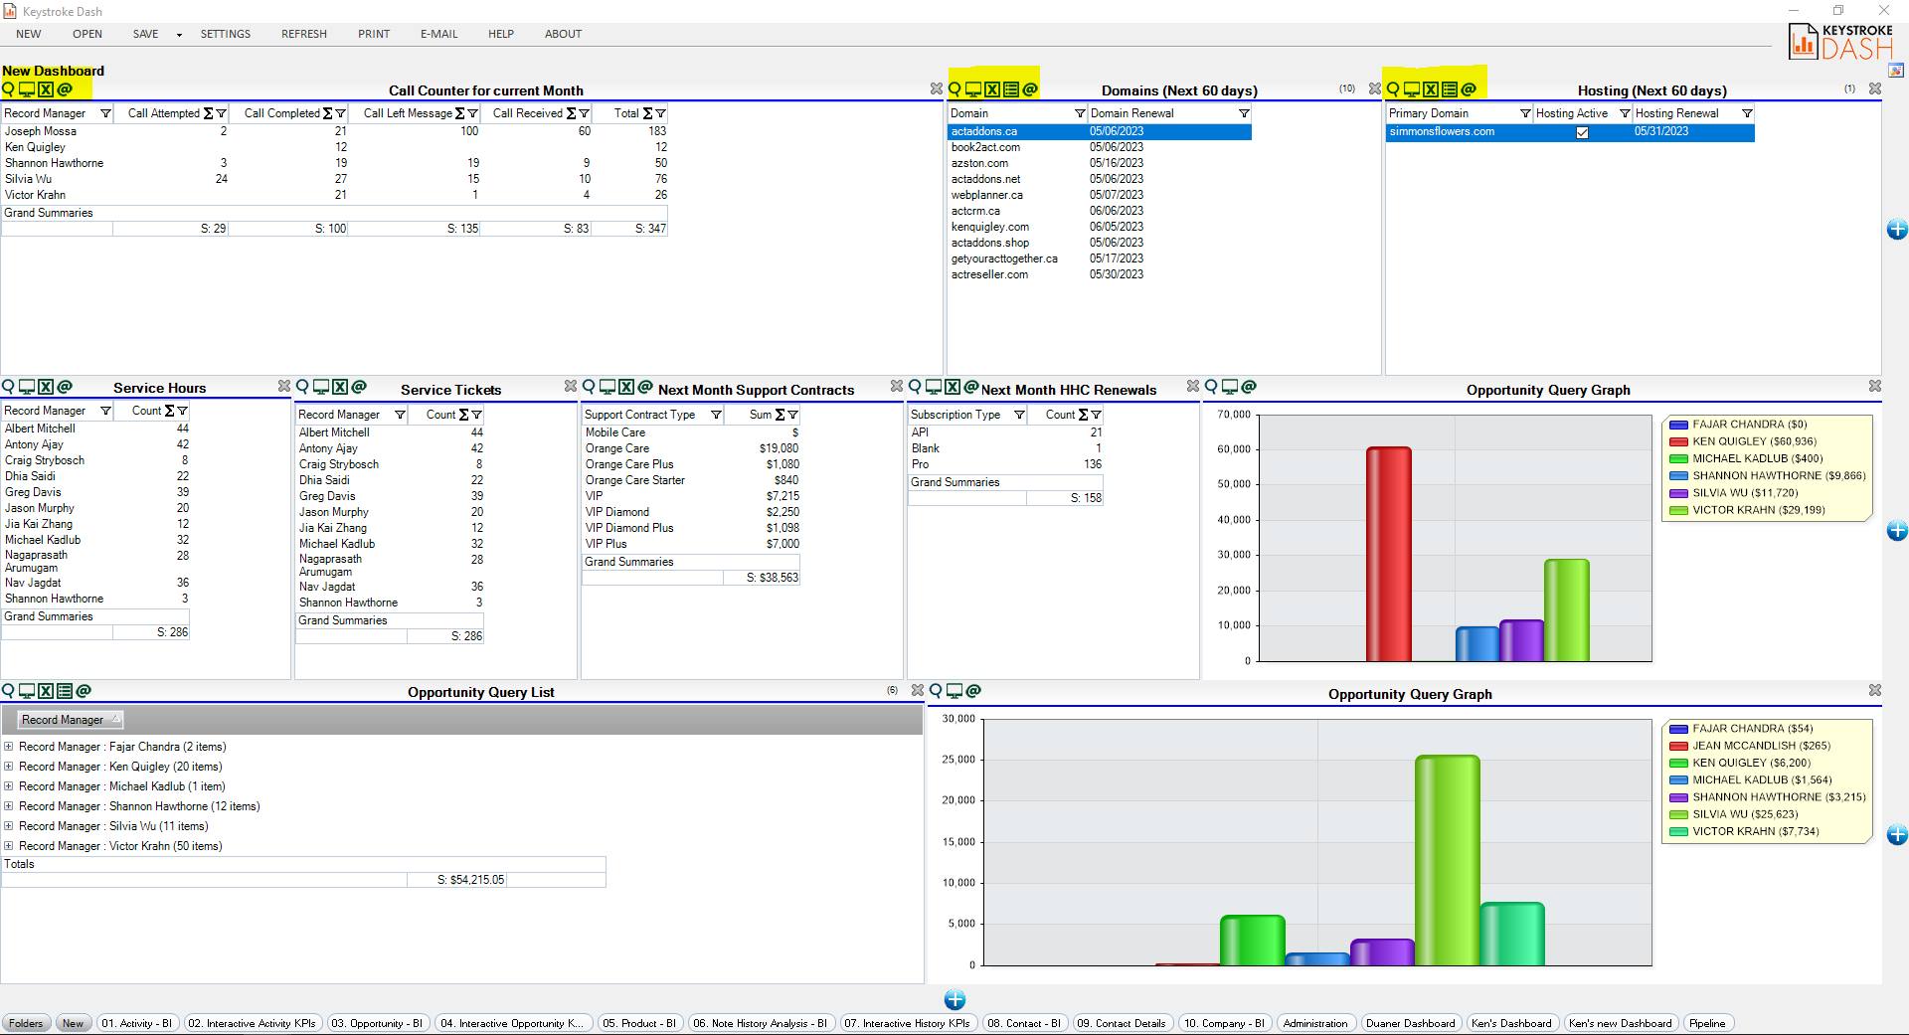
Task: Click blue plus button beside lower Opportunity graph
Action: click(x=1897, y=835)
